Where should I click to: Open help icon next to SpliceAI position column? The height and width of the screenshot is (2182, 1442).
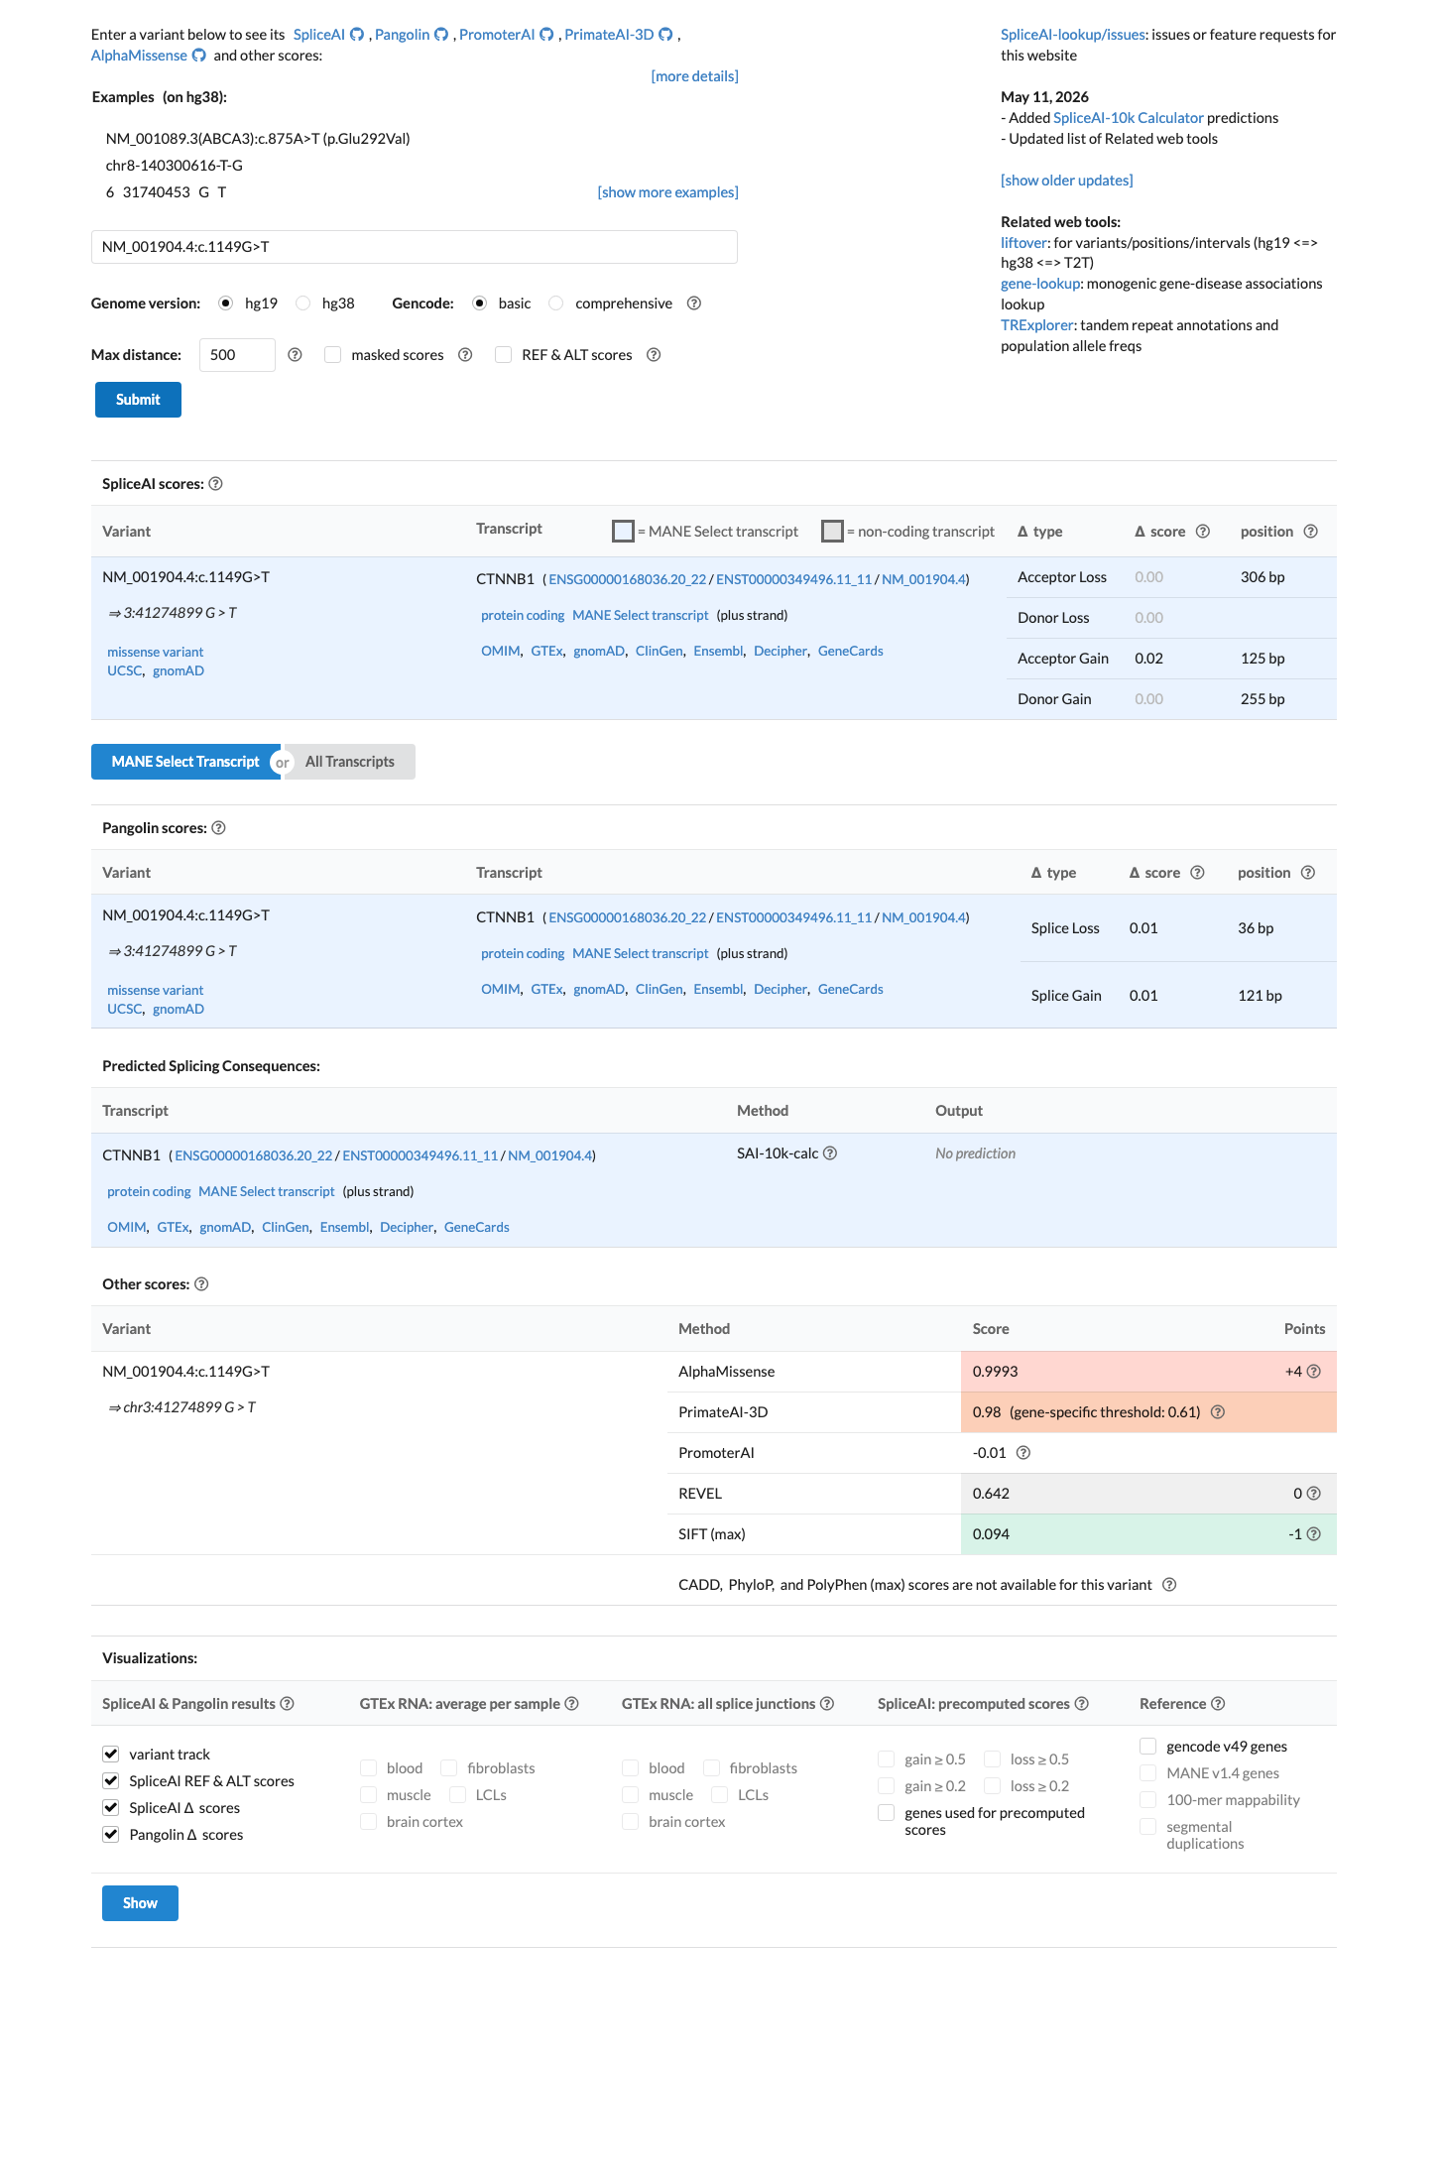point(1311,532)
